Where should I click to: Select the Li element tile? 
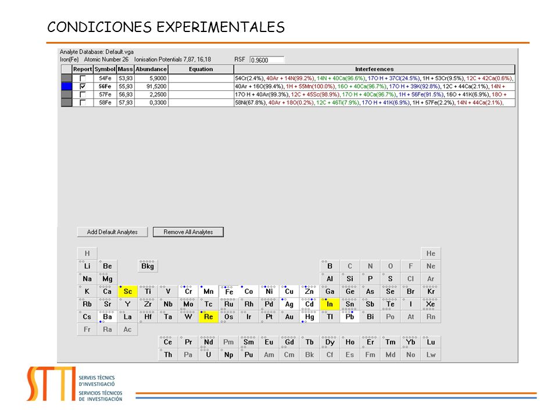point(87,266)
